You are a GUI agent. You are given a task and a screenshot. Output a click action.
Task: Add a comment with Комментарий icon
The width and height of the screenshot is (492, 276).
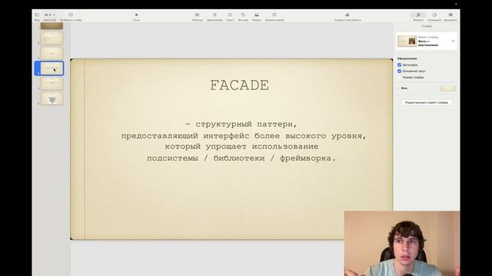pos(274,15)
